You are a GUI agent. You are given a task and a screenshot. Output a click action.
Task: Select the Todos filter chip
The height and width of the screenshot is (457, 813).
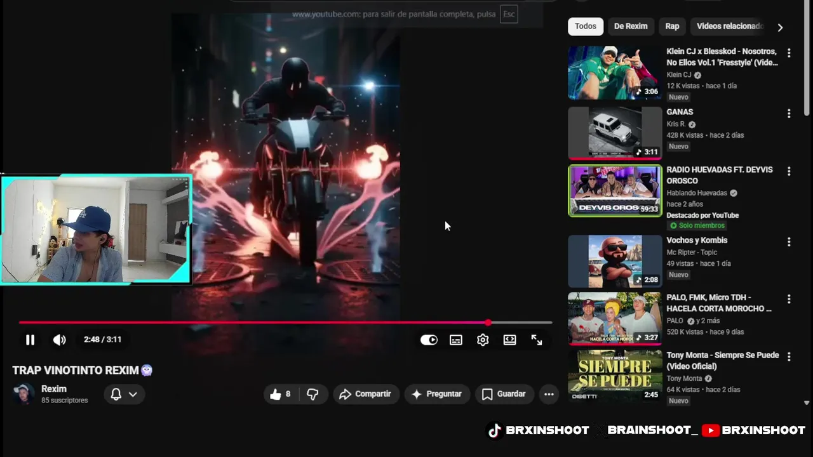[x=586, y=26]
